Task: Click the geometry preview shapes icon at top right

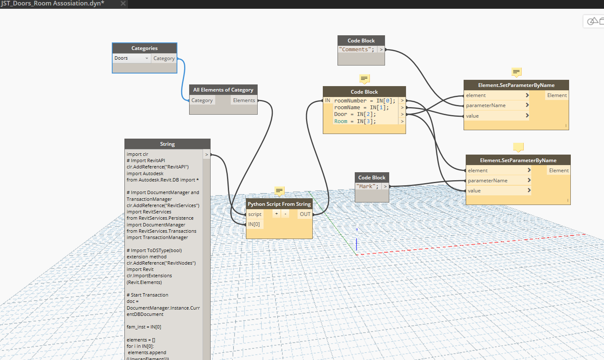Action: [x=593, y=21]
